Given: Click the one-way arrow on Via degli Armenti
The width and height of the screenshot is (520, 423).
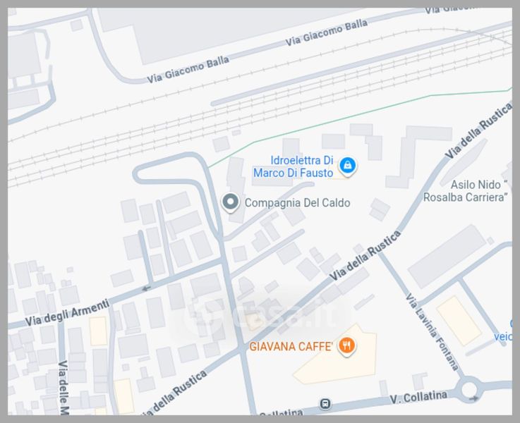Looking at the screenshot, I should point(146,288).
